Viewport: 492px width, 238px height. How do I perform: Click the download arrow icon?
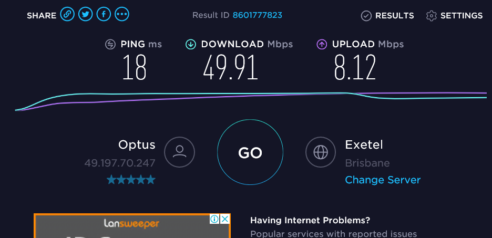tap(191, 44)
